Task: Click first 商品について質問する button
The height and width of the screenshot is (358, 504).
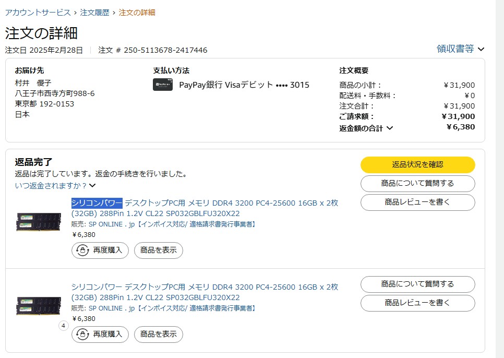Action: (417, 183)
